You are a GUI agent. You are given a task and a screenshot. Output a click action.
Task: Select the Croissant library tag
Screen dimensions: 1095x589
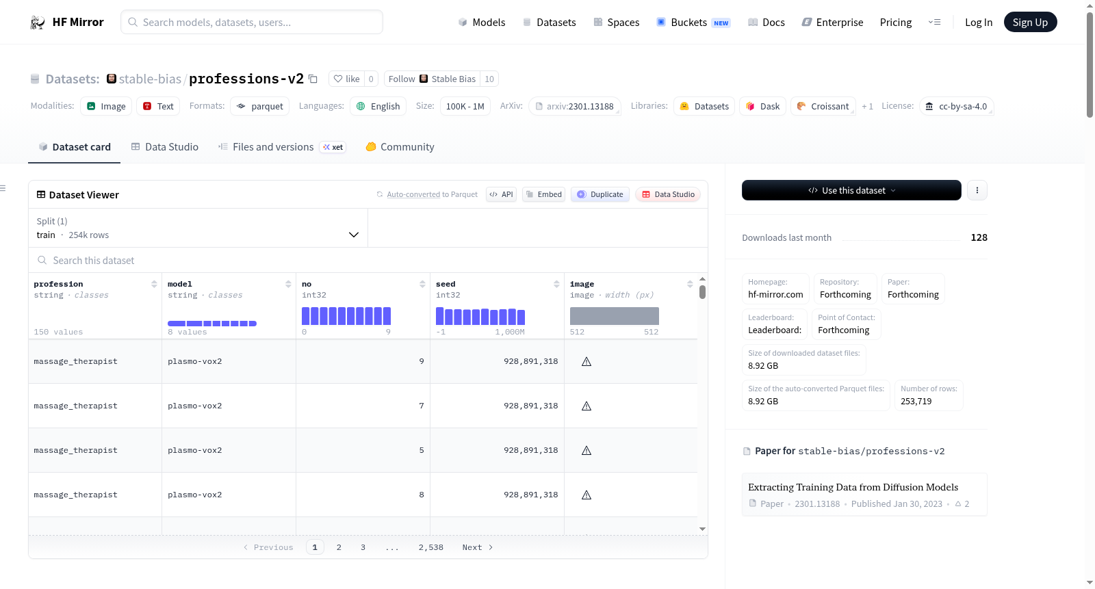click(823, 106)
